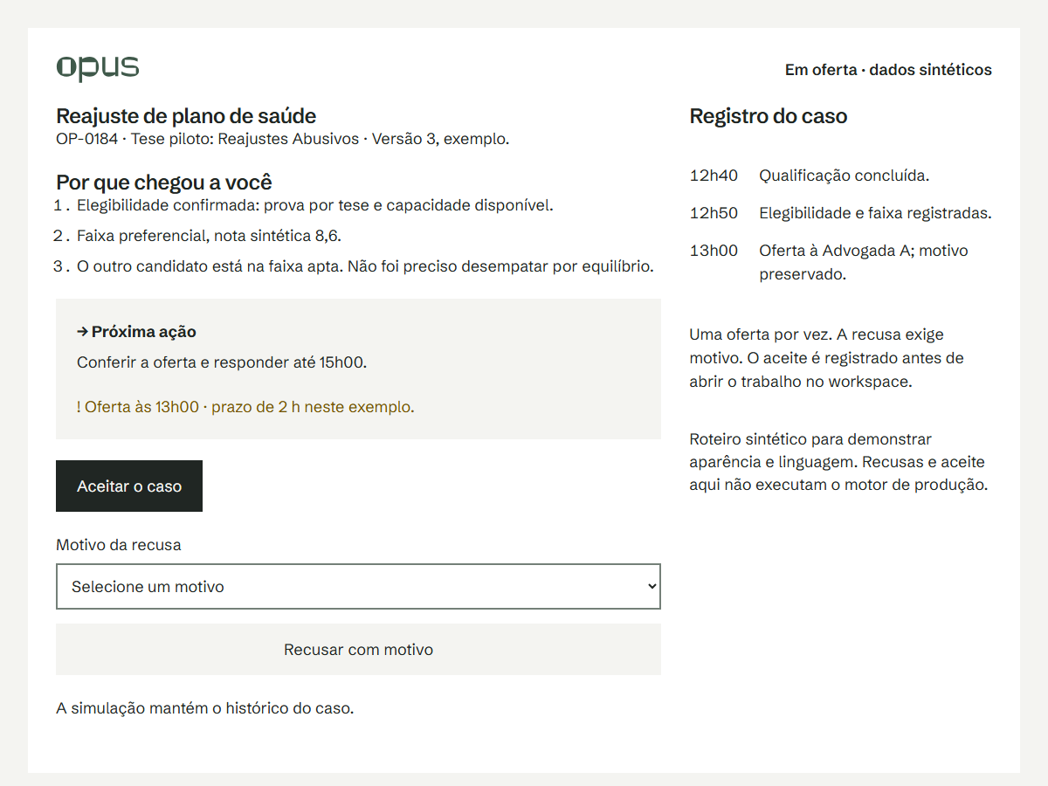Click the 'Registro do caso' heading
The height and width of the screenshot is (786, 1048).
769,116
